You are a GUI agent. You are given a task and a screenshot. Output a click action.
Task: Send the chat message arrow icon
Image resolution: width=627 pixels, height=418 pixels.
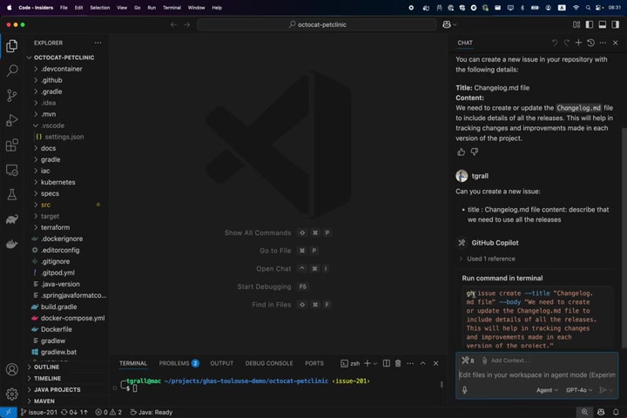point(603,389)
